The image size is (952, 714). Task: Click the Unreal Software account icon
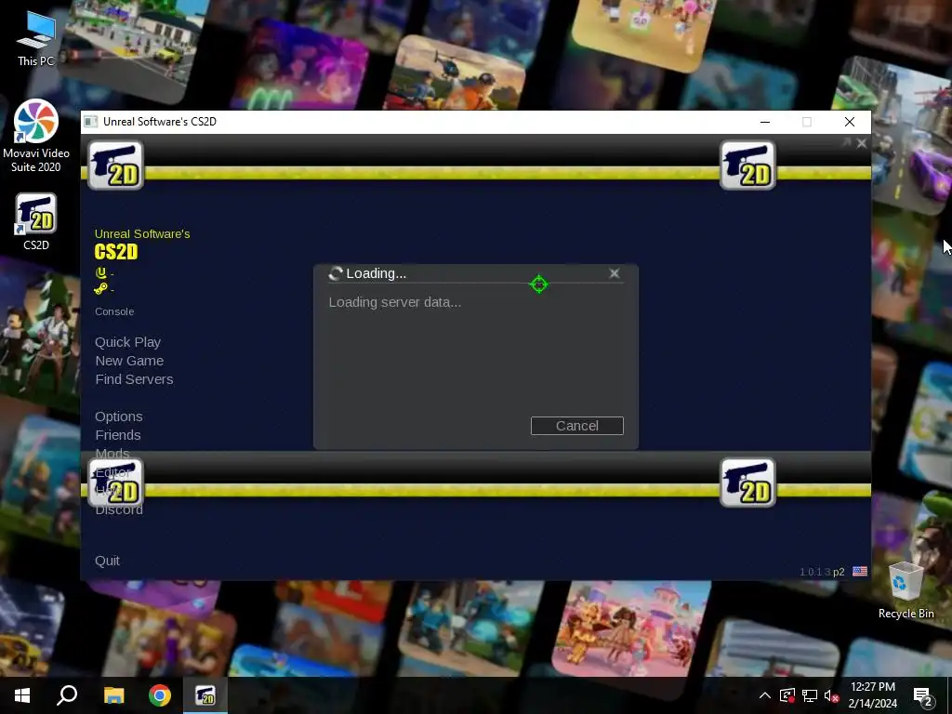[100, 272]
